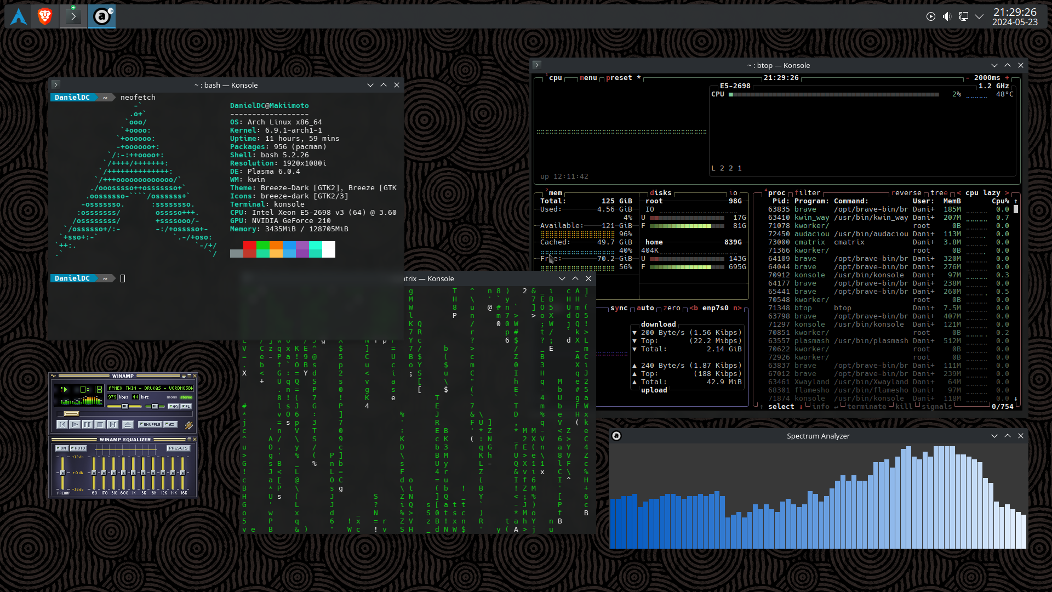1052x592 pixels.
Task: Open equalizer PRESETS menu
Action: [178, 448]
